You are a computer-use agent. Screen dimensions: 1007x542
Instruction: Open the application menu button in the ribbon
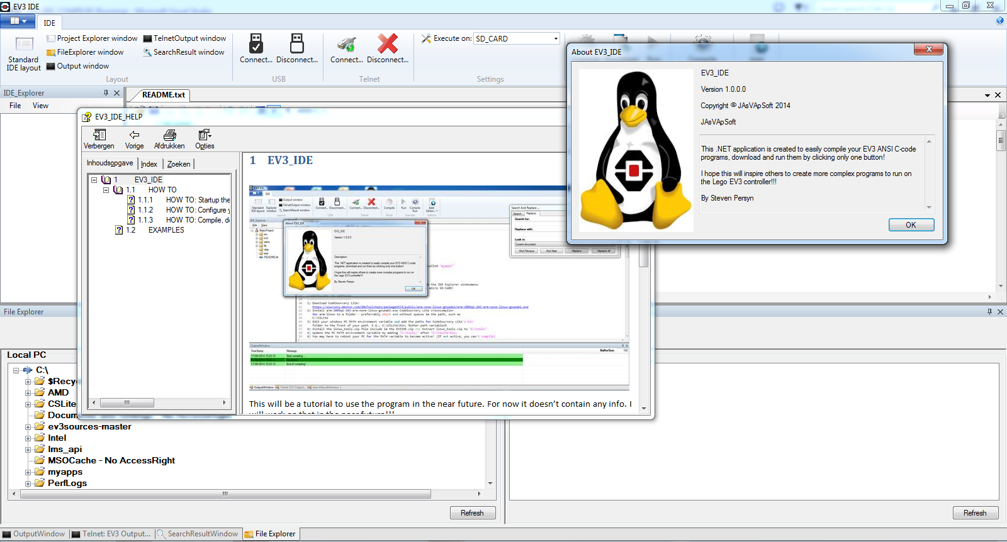(18, 21)
